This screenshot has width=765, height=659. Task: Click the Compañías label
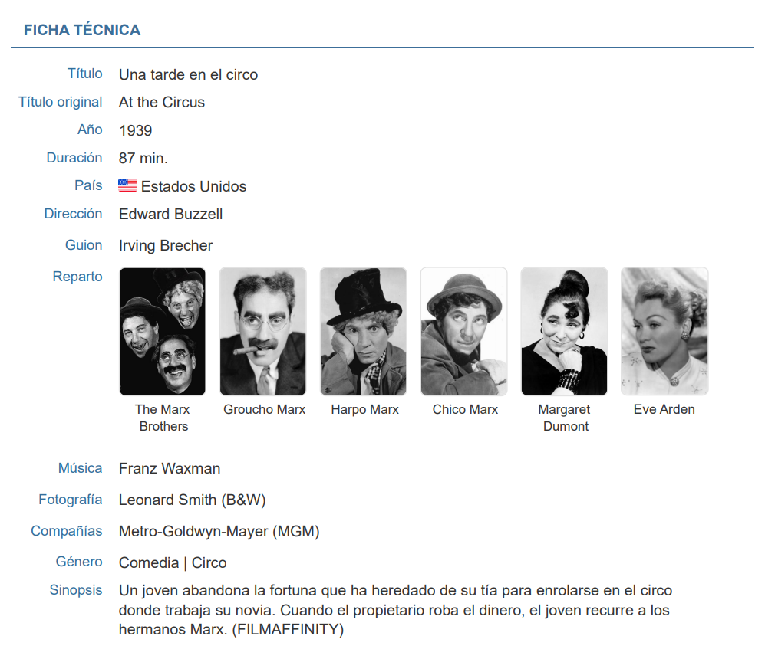coord(67,531)
